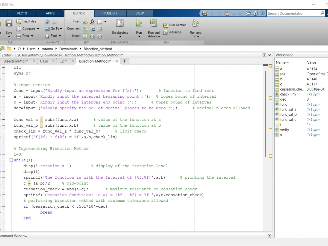Click quick access save icon
328x246 pixels.
click(205, 13)
